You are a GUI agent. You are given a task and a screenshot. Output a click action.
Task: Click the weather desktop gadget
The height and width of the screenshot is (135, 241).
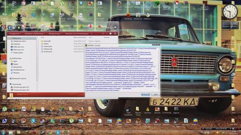[230, 25]
